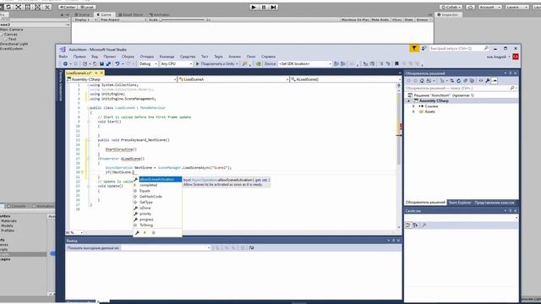Toggle VSync in Game view

click(x=396, y=19)
